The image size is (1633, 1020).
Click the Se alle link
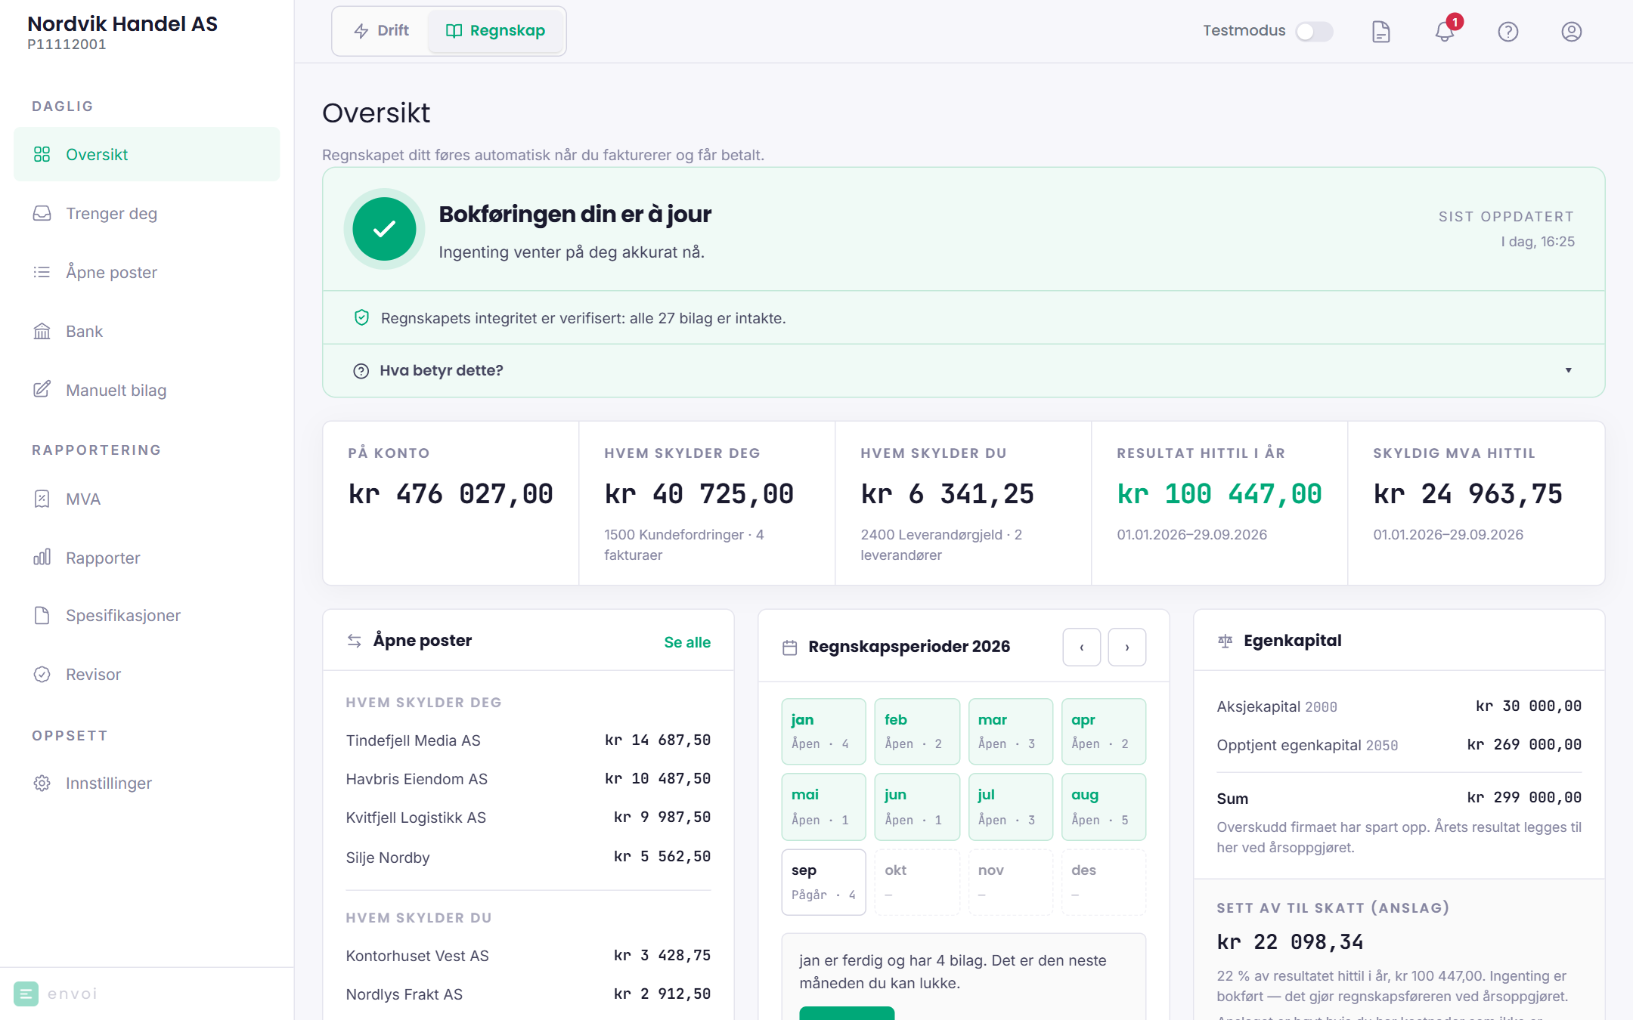point(687,642)
